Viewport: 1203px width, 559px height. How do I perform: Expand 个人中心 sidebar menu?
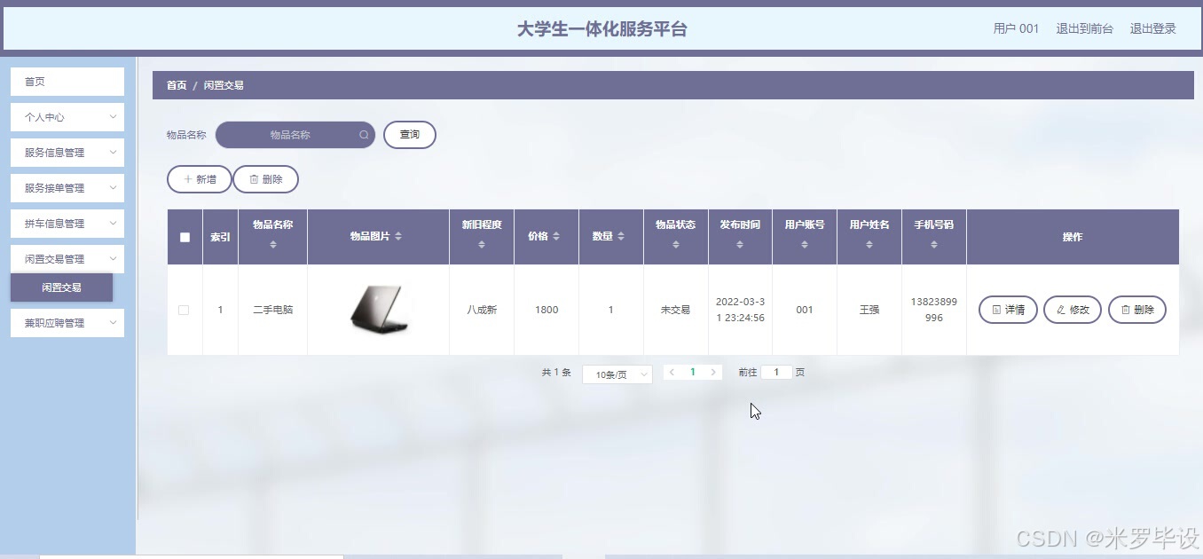[67, 117]
